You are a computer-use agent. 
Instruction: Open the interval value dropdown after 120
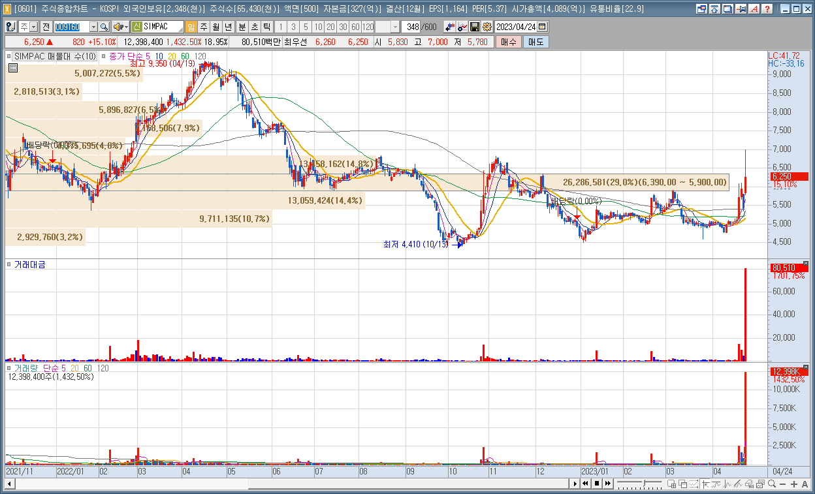tap(395, 27)
